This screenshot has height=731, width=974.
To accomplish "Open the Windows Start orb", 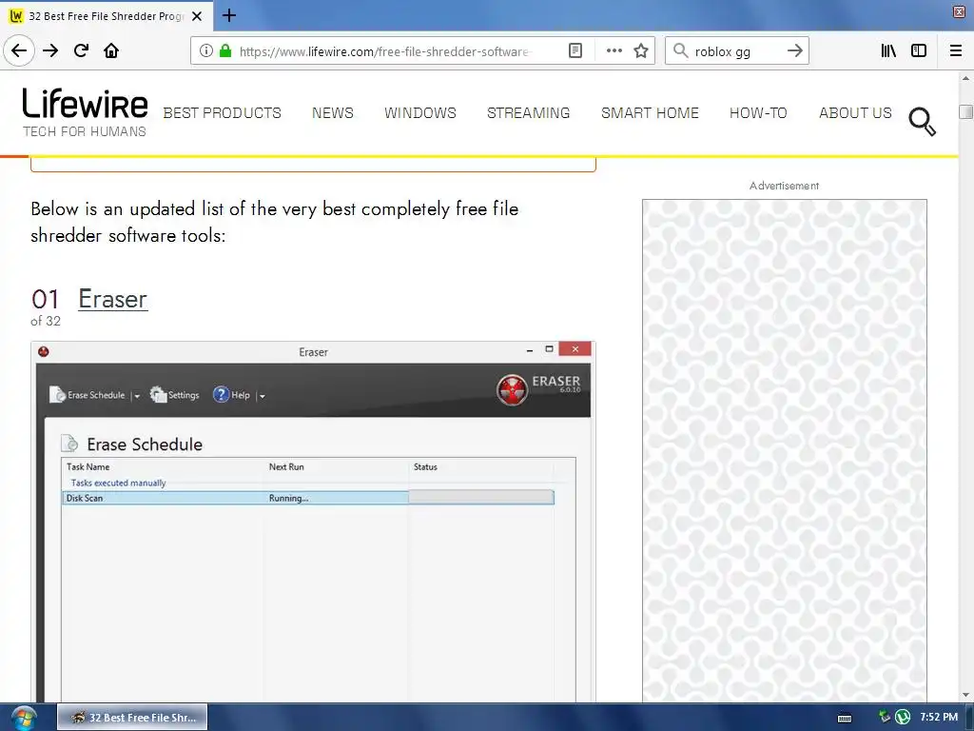I will [x=24, y=718].
